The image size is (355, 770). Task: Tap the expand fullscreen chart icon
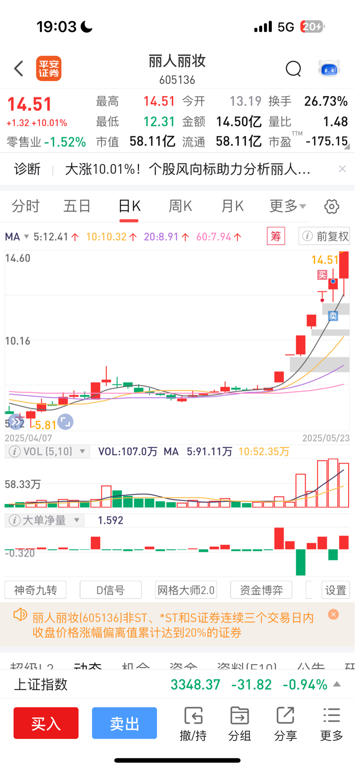tap(65, 422)
